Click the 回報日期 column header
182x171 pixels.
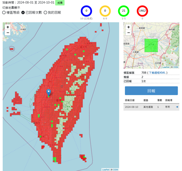click(x=130, y=100)
